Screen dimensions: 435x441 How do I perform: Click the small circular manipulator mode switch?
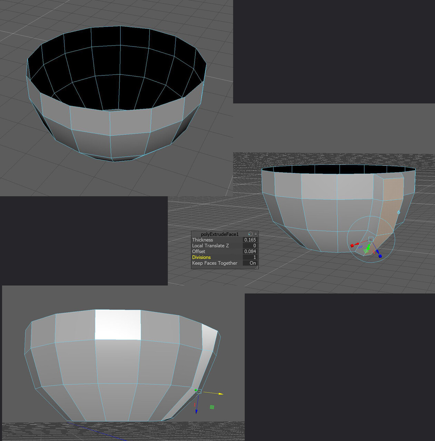pyautogui.click(x=399, y=212)
